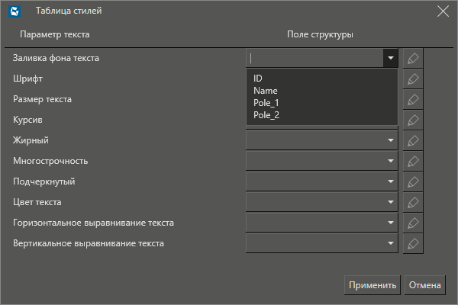This screenshot has height=305, width=458.
Task: Close the Таблица стилей dialog
Action: point(443,11)
